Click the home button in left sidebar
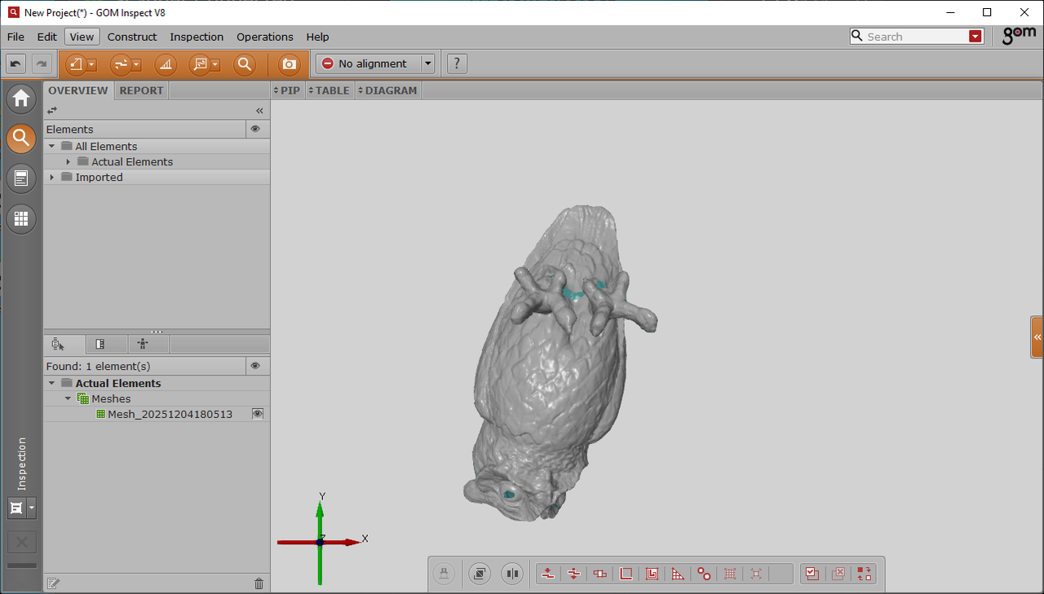The height and width of the screenshot is (594, 1044). pos(21,99)
